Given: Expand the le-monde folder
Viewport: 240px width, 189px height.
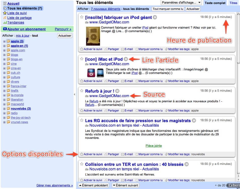Looking at the screenshot, I should [x=4, y=95].
